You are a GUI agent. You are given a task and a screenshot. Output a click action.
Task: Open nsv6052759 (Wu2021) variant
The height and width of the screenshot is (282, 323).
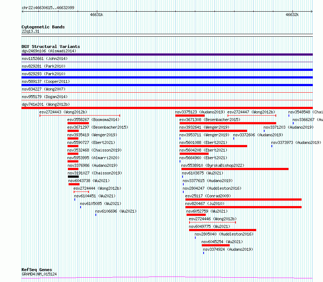point(207,211)
